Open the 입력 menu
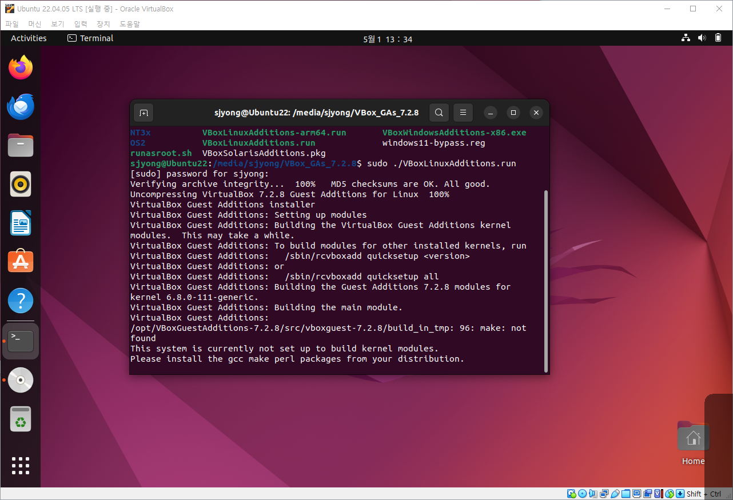Screen dimensions: 733x500 point(81,24)
